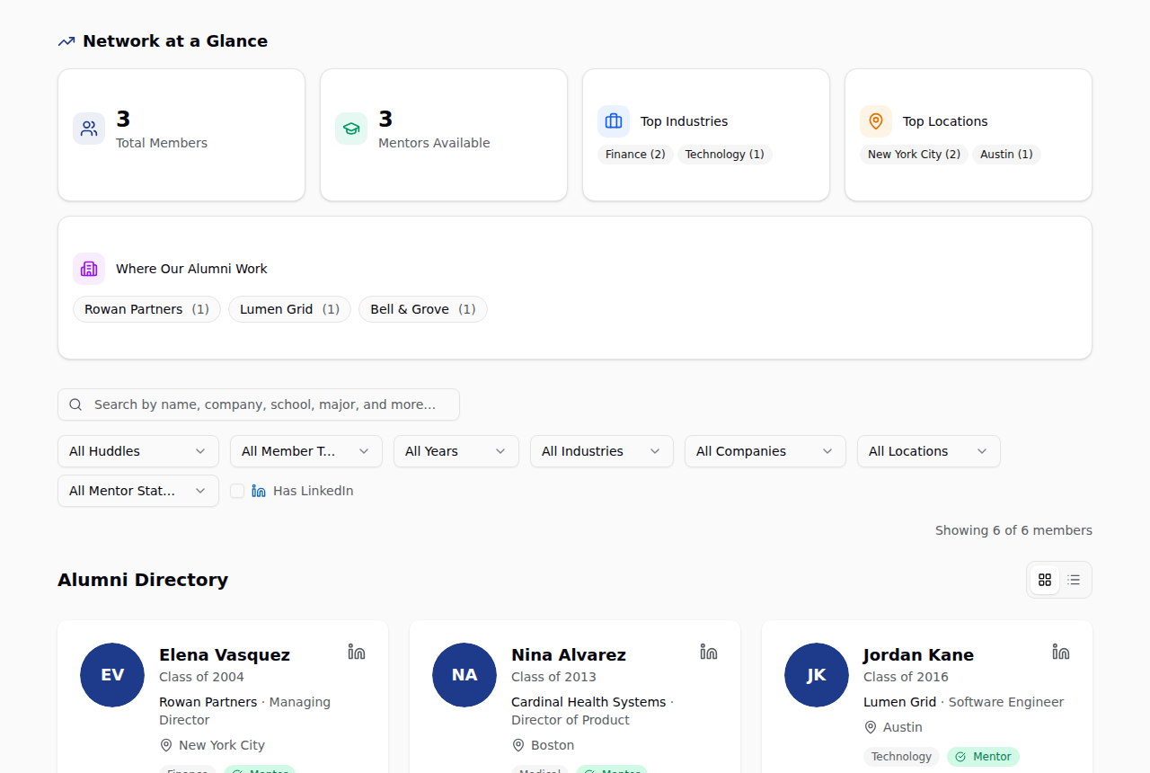Open Elena Vasquez's LinkedIn icon
This screenshot has width=1150, height=773.
click(357, 652)
